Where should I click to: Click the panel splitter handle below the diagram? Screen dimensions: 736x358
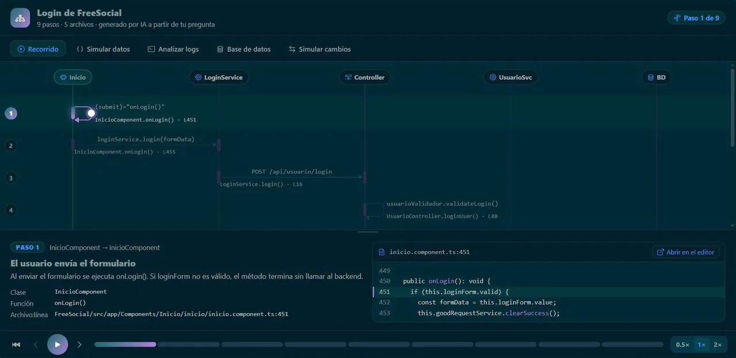click(367, 232)
